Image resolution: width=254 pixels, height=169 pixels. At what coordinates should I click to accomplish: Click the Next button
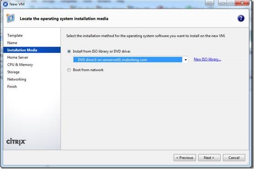point(209,158)
